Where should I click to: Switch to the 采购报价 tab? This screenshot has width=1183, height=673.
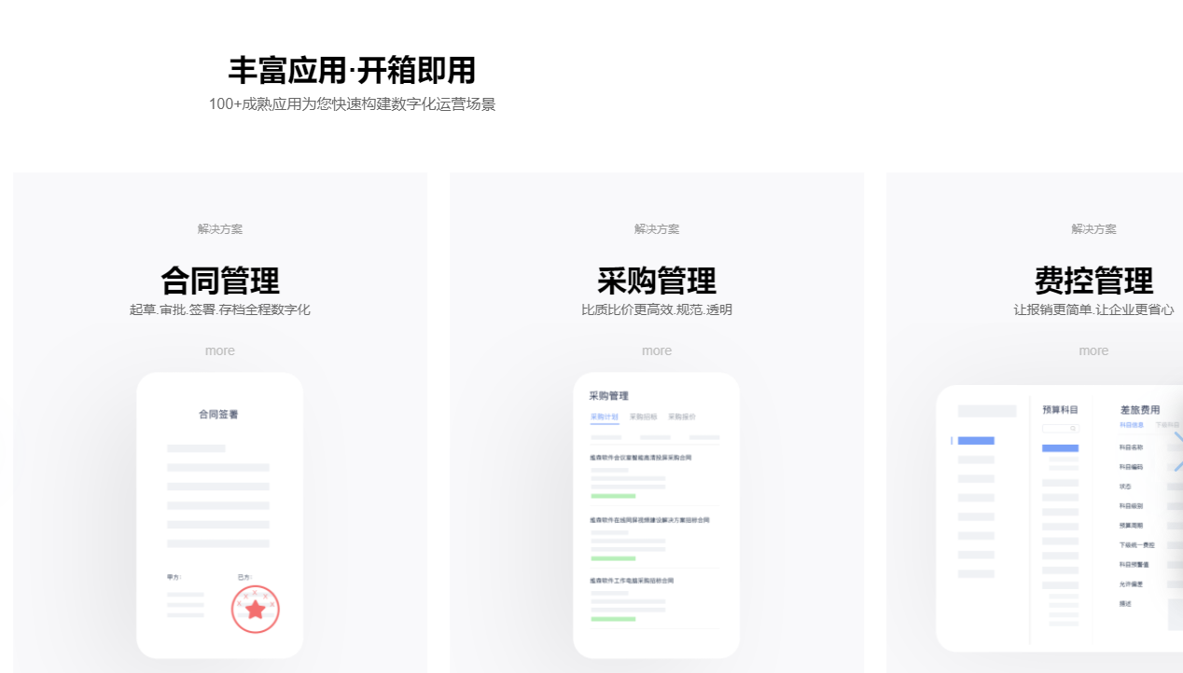click(x=682, y=418)
